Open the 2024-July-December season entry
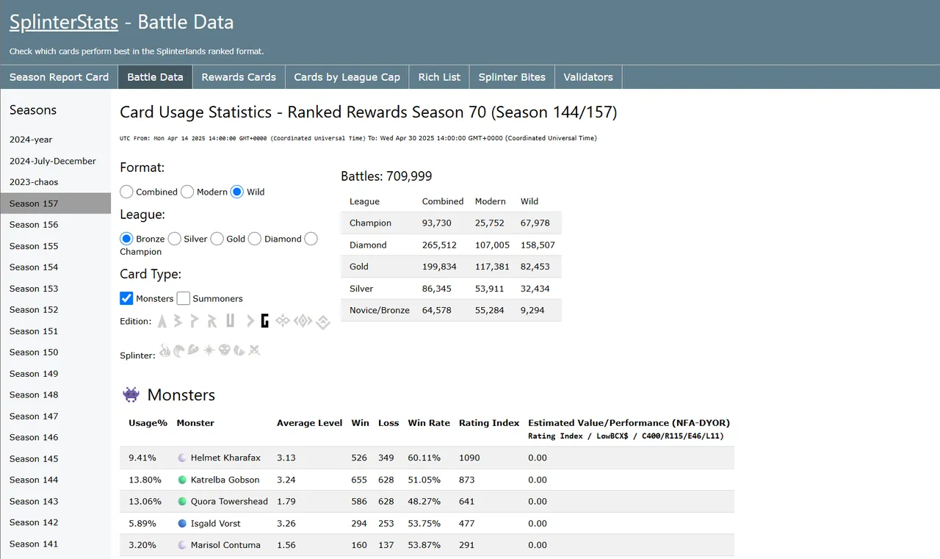 [x=56, y=161]
